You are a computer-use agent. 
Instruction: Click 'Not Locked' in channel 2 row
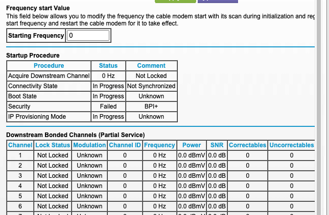53,166
